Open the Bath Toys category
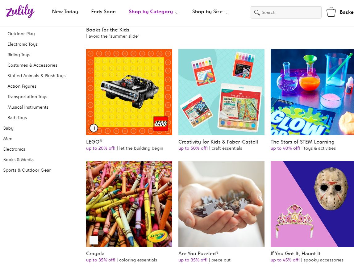 pos(17,118)
